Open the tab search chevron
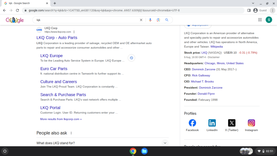277x156 pixels. coord(253,3)
